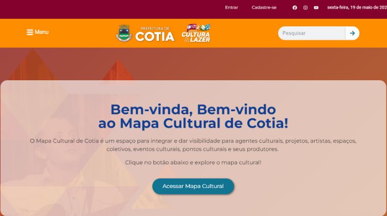Submit search with the arrow icon
The width and height of the screenshot is (387, 216).
click(352, 33)
